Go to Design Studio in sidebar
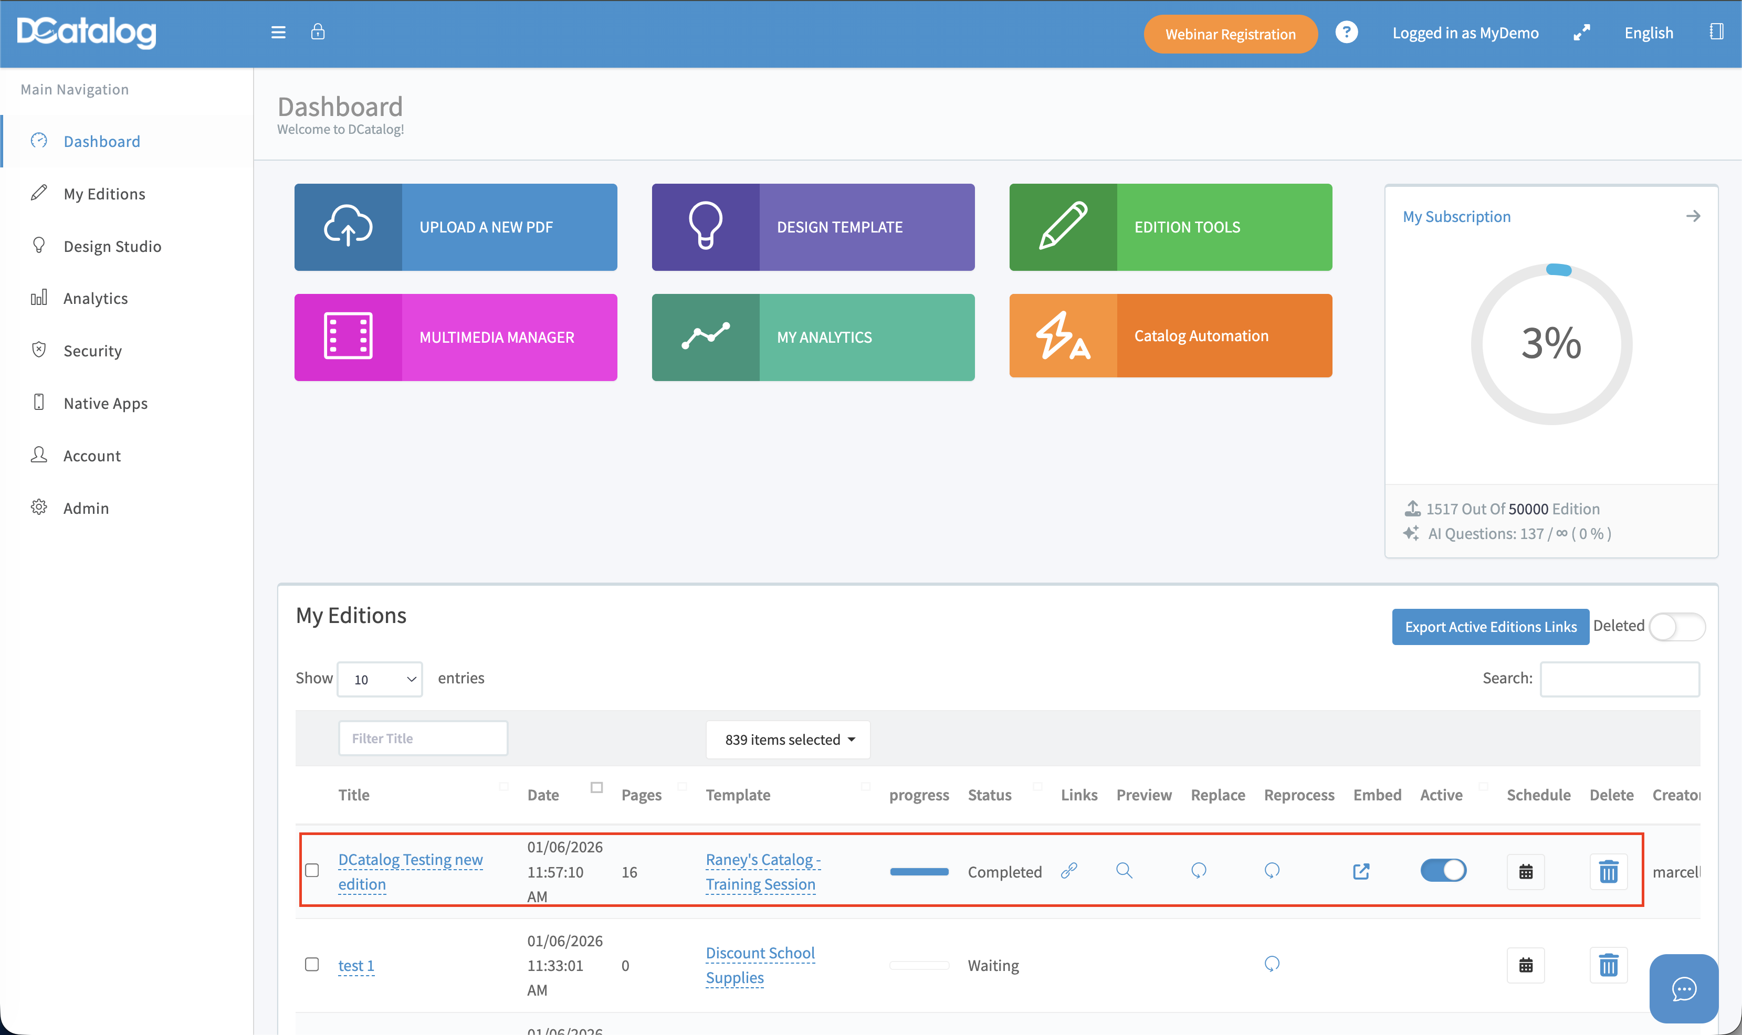Screen dimensions: 1742x1035 [x=112, y=246]
